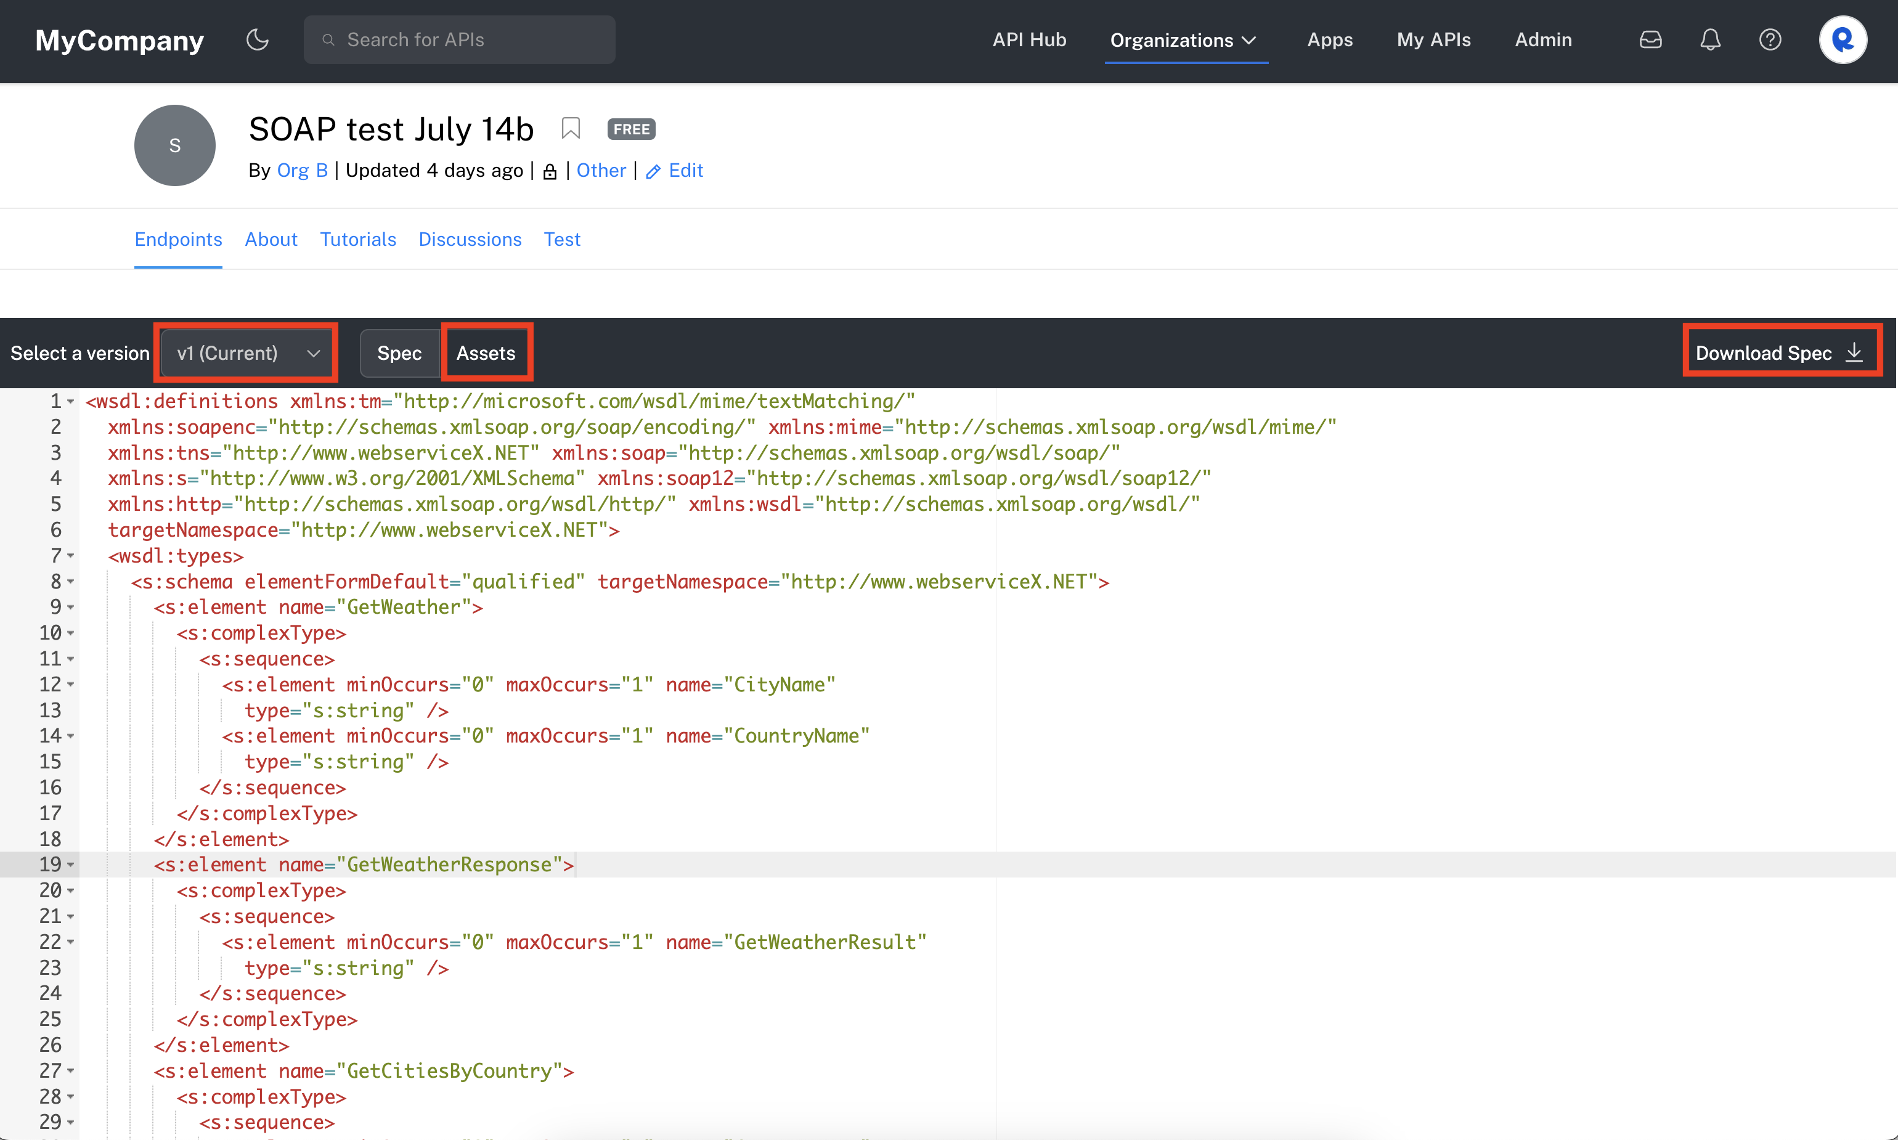Select the Spec toggle button
The height and width of the screenshot is (1140, 1898).
tap(399, 352)
